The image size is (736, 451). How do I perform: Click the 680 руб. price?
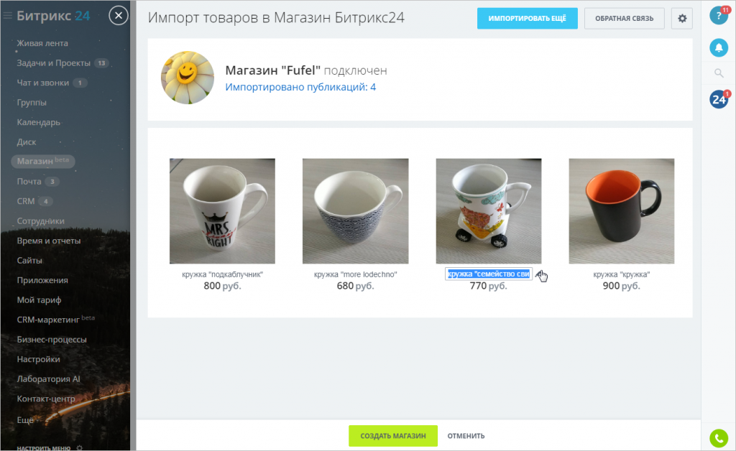(x=355, y=286)
